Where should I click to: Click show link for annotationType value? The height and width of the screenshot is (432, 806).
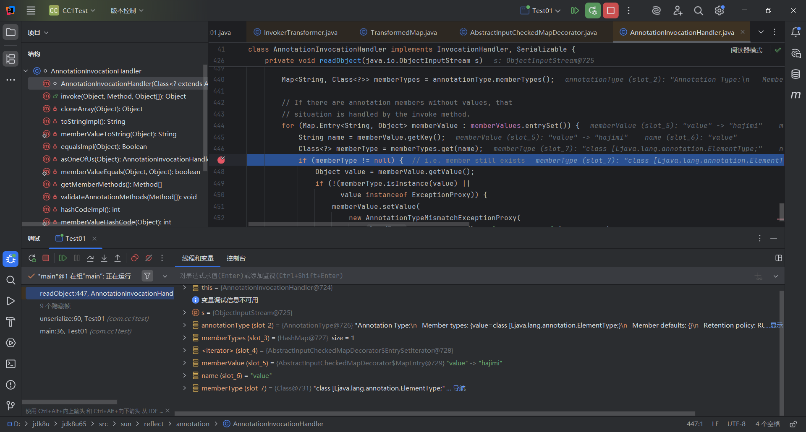pyautogui.click(x=776, y=325)
